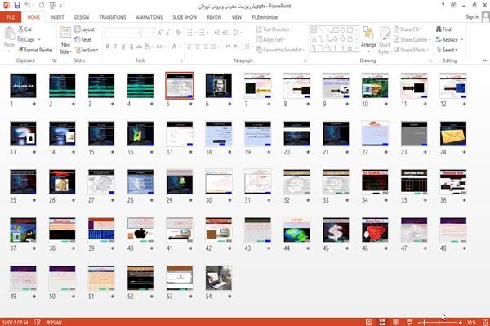Toggle Italic formatting
This screenshot has height=326, width=490.
point(115,47)
